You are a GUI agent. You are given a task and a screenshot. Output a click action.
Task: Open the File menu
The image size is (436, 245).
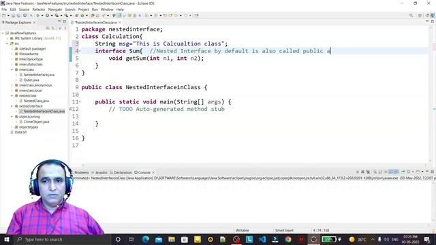[x=4, y=10]
